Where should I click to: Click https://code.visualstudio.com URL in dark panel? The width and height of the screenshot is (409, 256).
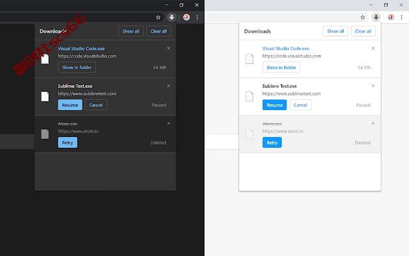pos(87,56)
